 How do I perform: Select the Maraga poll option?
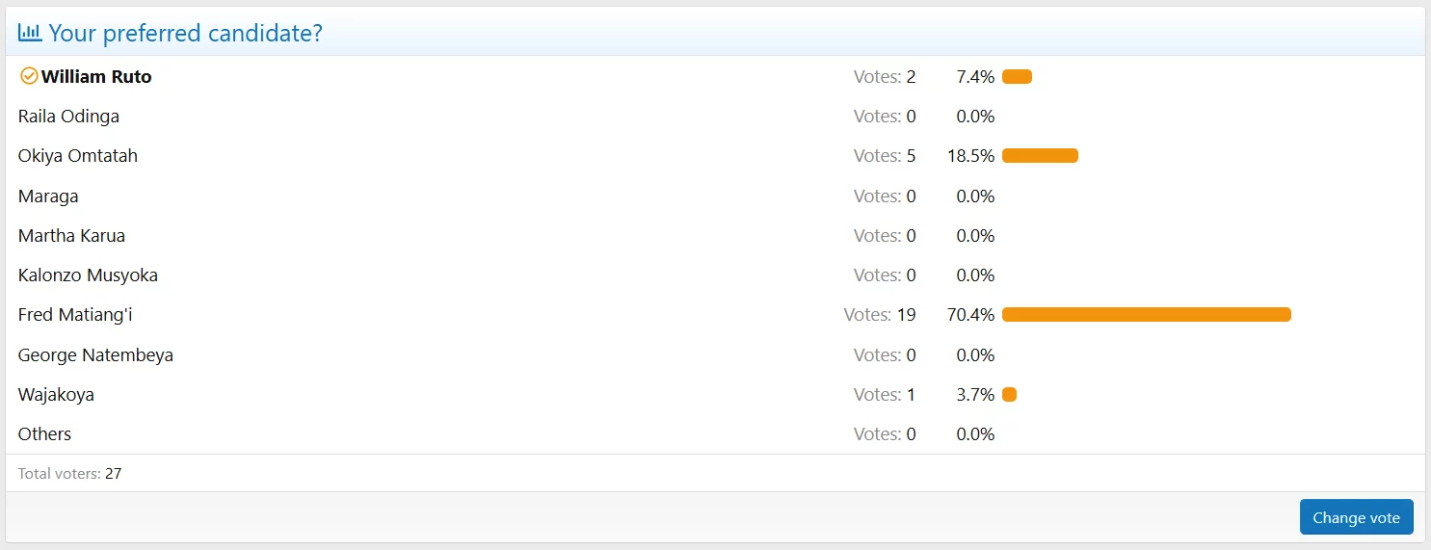[48, 196]
